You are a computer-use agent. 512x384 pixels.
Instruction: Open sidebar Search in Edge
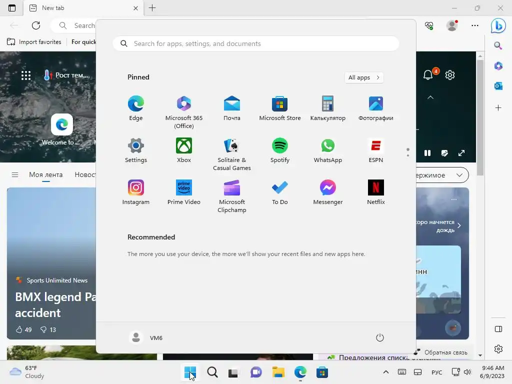click(x=498, y=45)
